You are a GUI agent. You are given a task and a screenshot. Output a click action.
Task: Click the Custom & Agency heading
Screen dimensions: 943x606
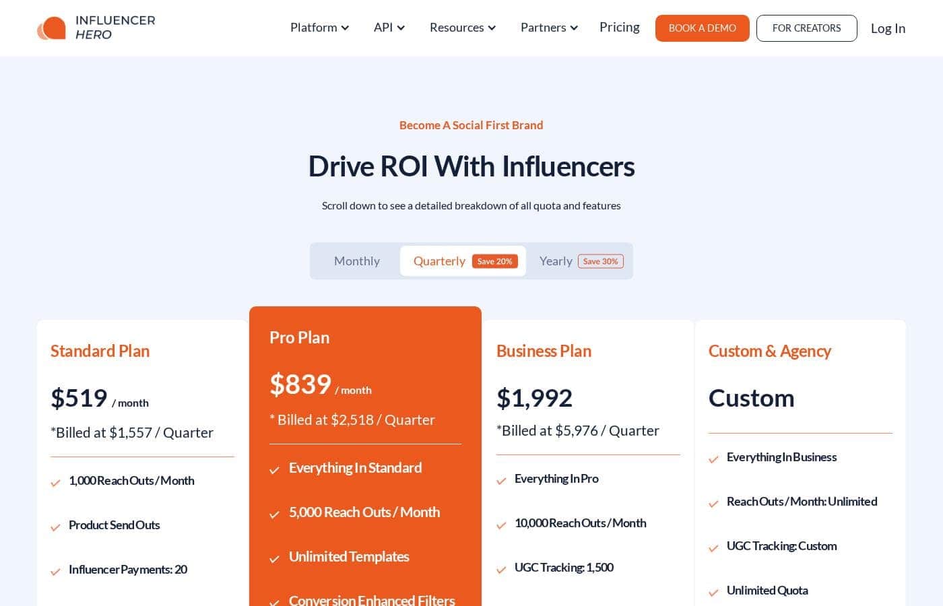pos(769,351)
